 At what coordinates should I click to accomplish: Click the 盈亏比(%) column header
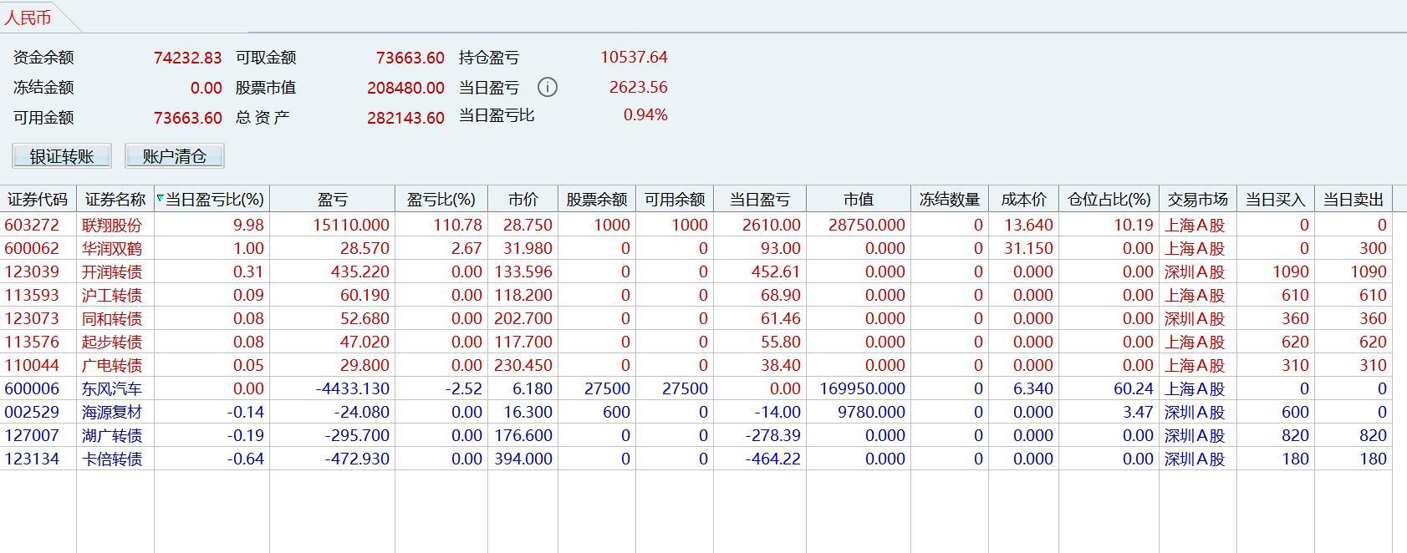441,199
